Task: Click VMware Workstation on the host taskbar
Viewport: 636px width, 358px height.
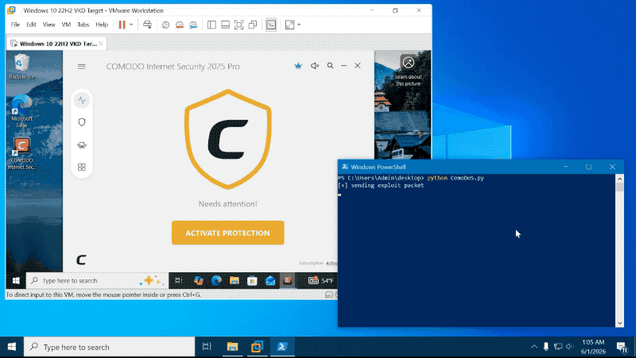Action: coord(257,347)
